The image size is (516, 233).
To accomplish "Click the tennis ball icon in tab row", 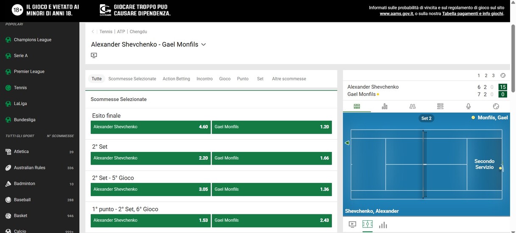I will click(496, 107).
